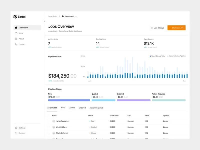This screenshot has height=150, width=200.
Task: Sort by the Status column header
Action: [x=90, y=116]
